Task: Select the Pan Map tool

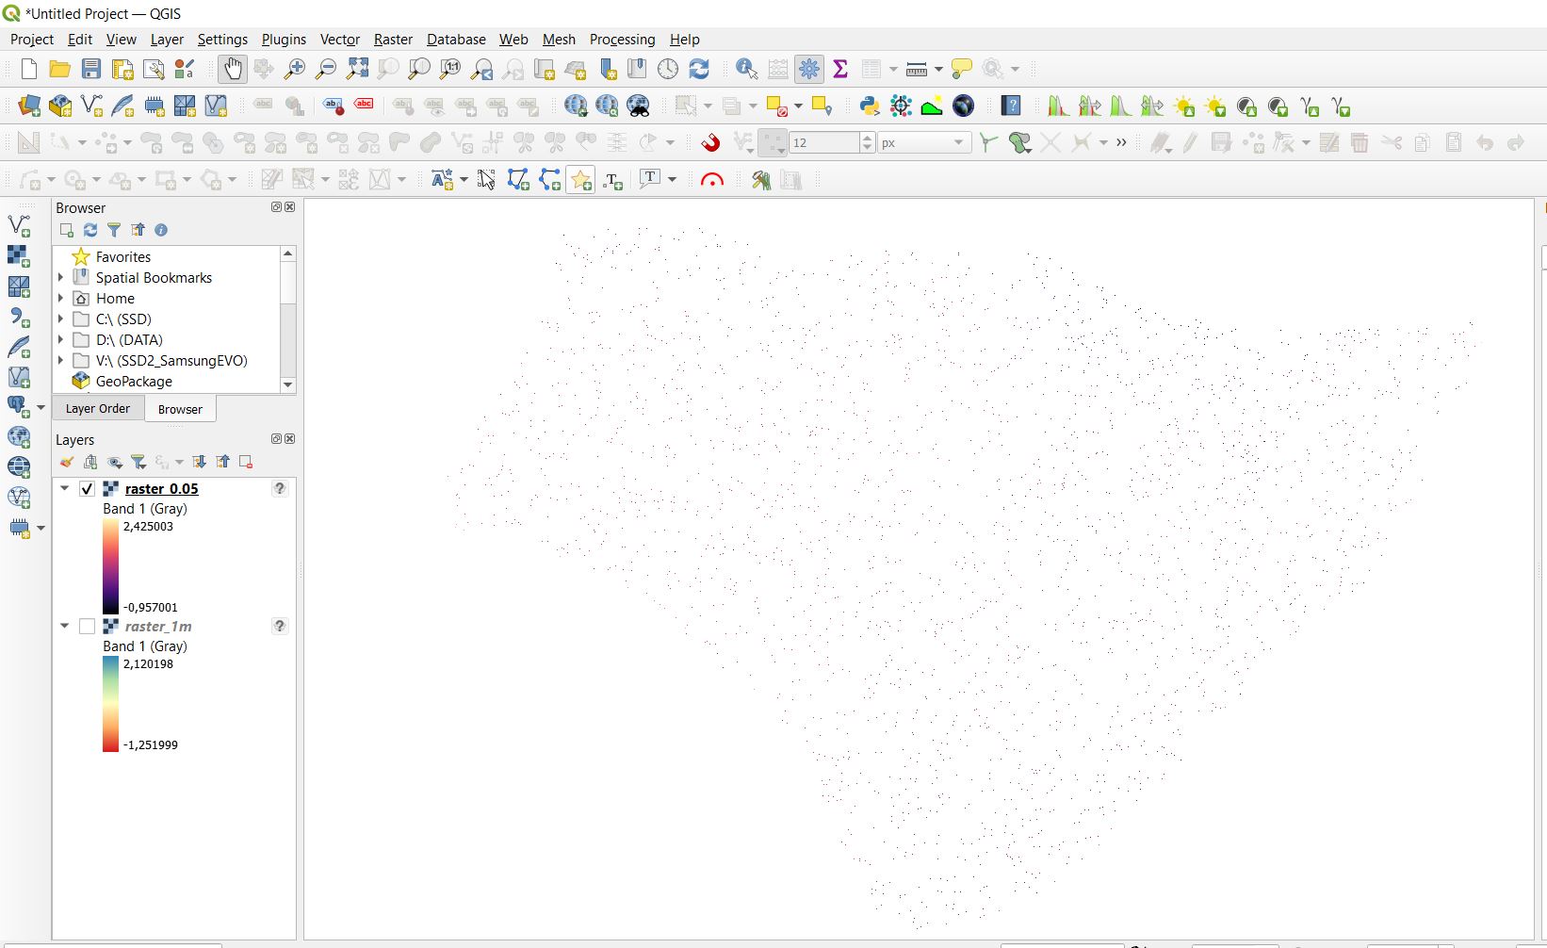Action: point(232,69)
